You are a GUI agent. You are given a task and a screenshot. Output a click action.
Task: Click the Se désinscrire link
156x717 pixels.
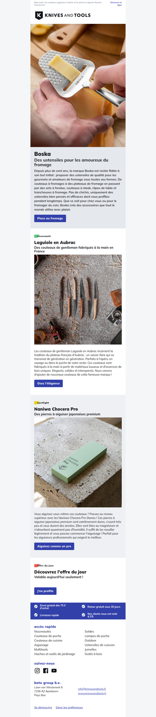click(43, 707)
